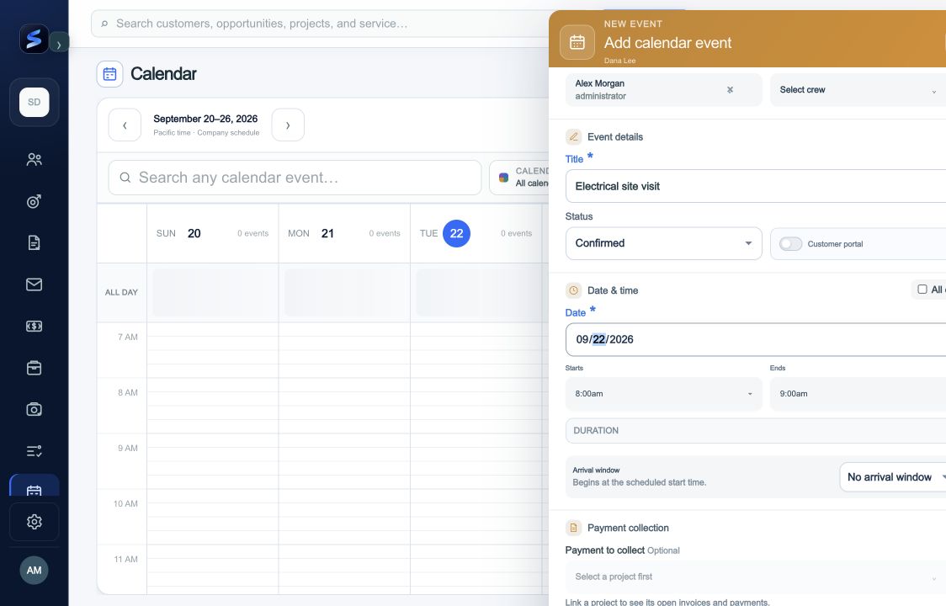Image resolution: width=946 pixels, height=606 pixels.
Task: Click the 0 events label under SUN 20
Action: click(x=252, y=234)
